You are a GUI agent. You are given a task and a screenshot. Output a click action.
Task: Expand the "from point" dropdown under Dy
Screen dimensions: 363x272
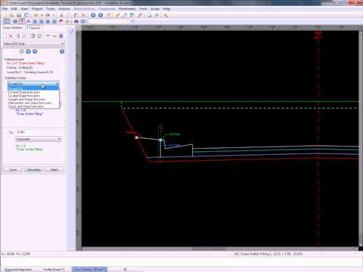(x=39, y=139)
